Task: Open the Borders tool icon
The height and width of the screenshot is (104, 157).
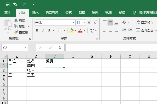Action: pyautogui.click(x=60, y=30)
